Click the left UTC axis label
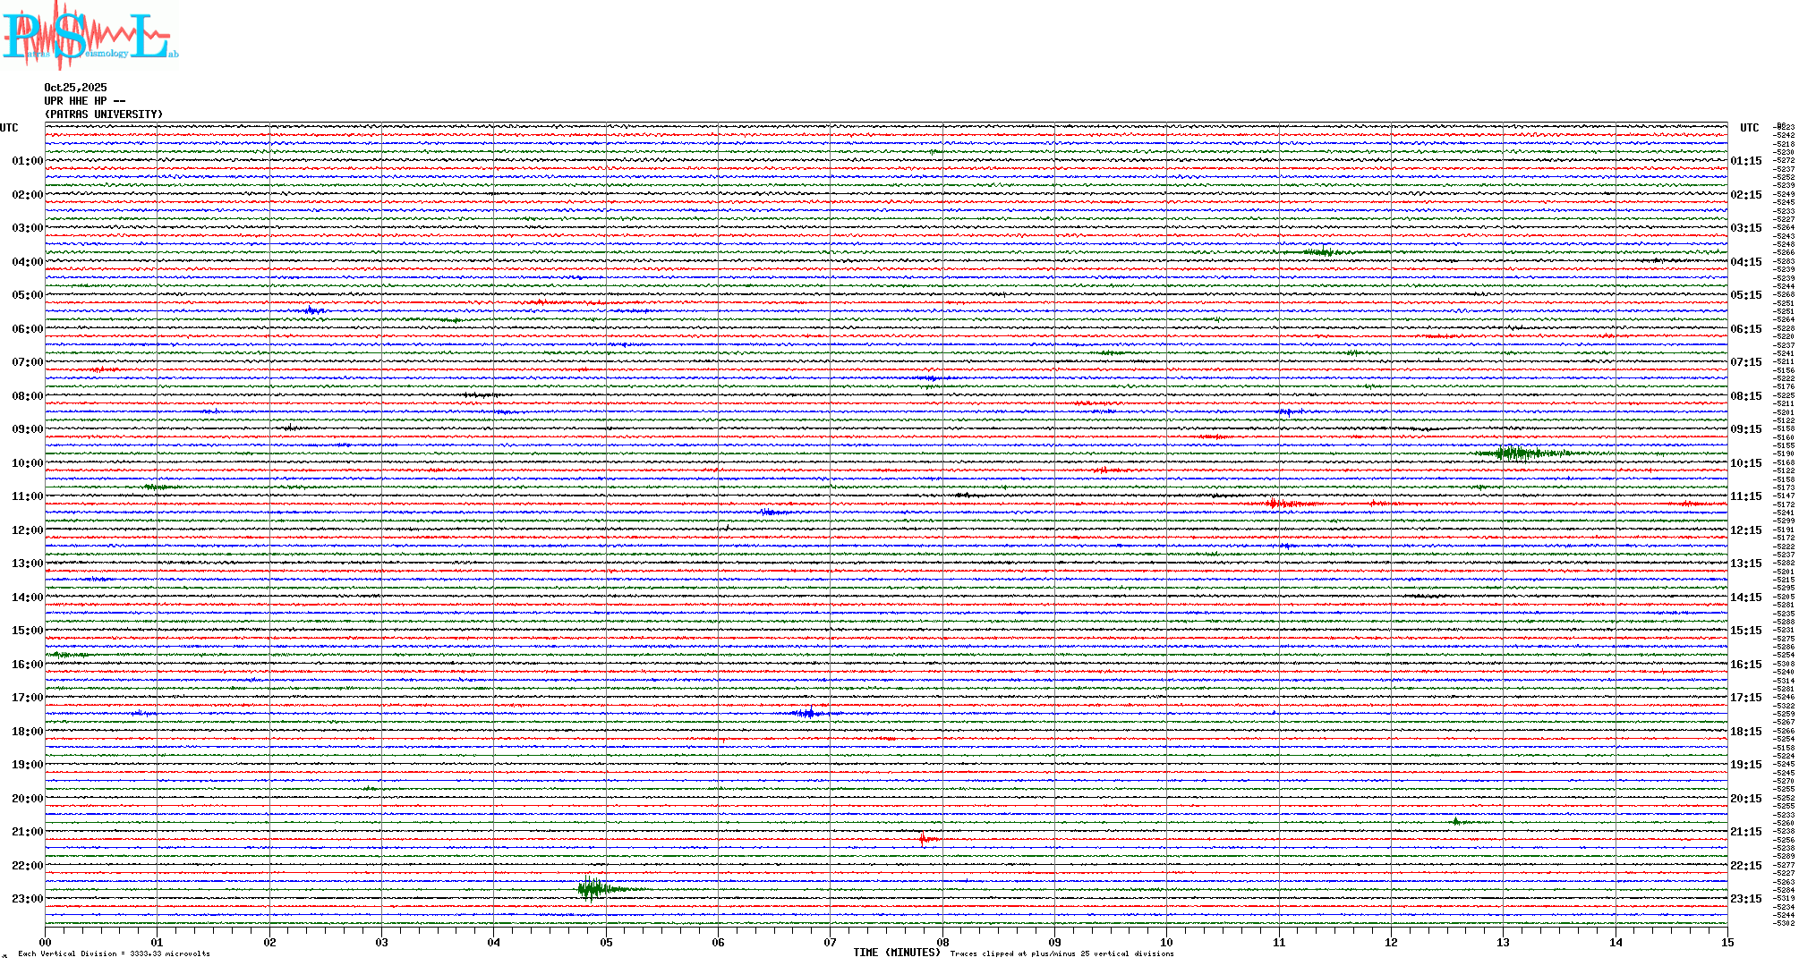The height and width of the screenshot is (966, 1799). point(9,128)
